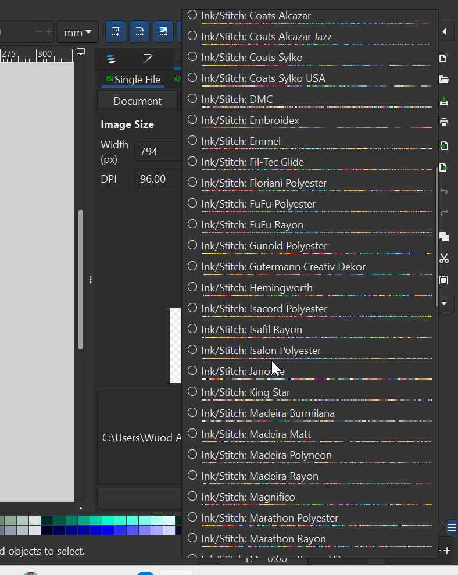This screenshot has height=575, width=458.
Task: Click the Print icon
Action: [443, 122]
